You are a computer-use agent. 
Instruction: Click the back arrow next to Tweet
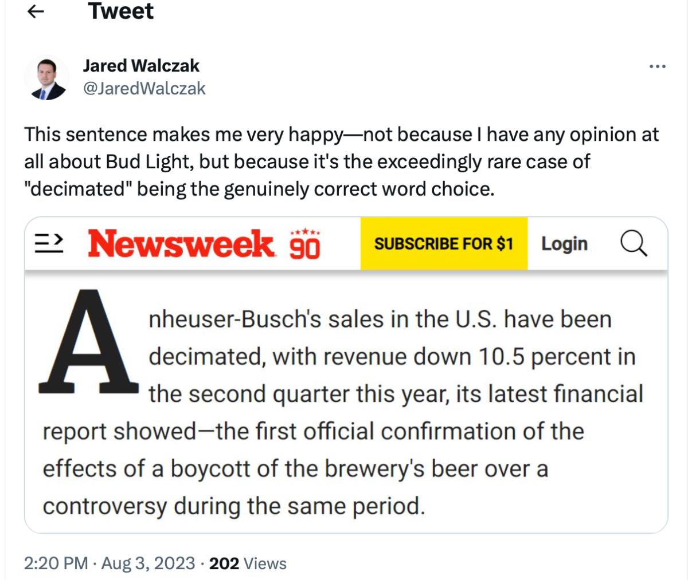(x=36, y=11)
